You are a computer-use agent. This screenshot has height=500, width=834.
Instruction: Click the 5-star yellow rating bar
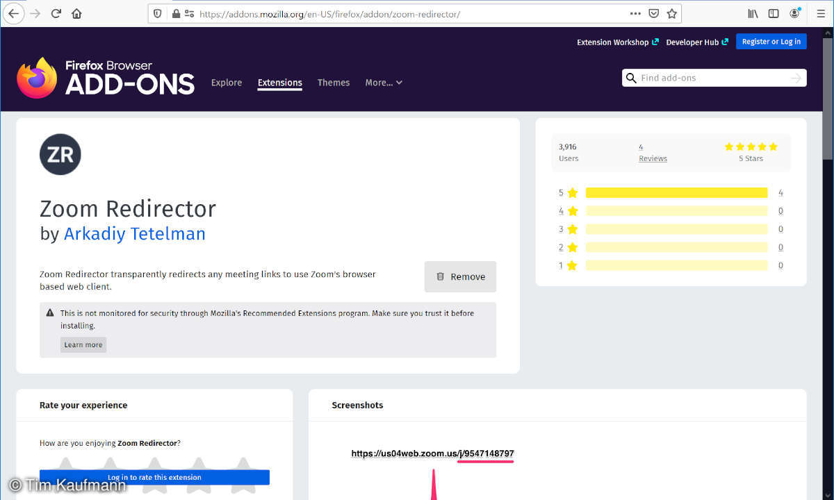click(676, 193)
